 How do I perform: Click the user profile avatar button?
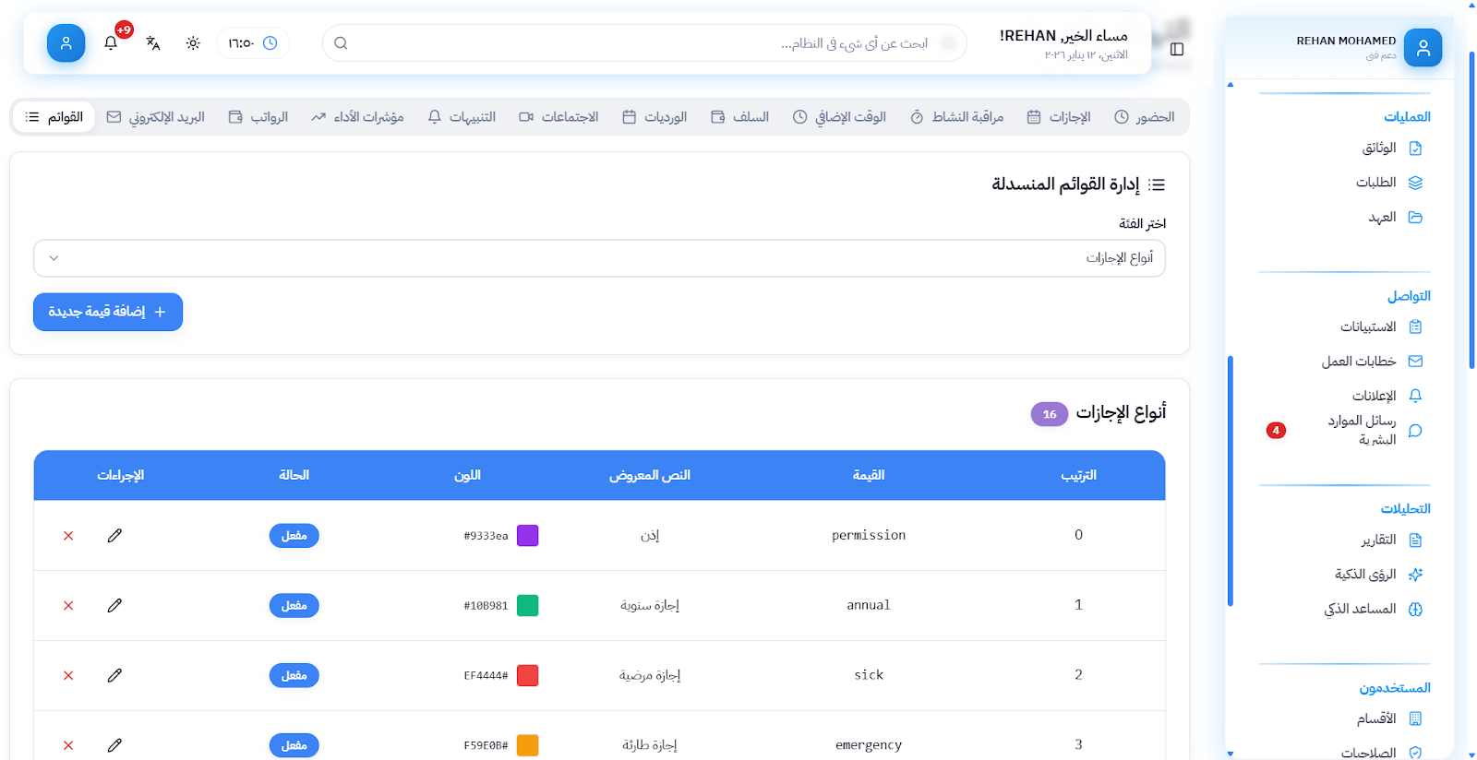tap(66, 43)
